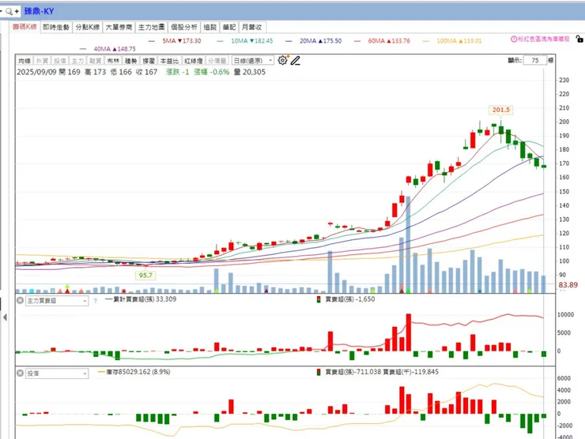Screen dimensions: 585x439
Task: Click the 60MA legend line swatch
Action: point(357,41)
